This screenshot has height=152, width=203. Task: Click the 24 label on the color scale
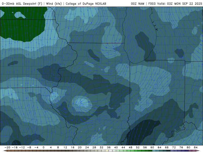(x=87, y=147)
